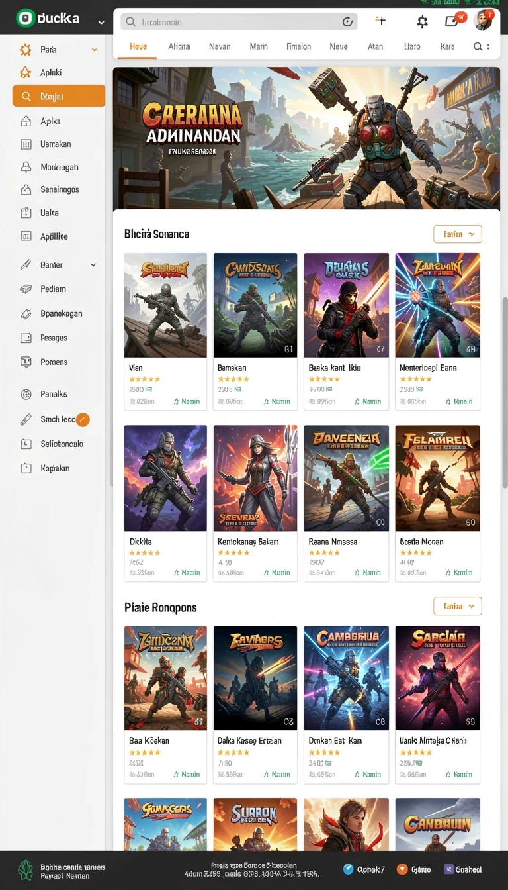
Task: Open notifications icon with red badge
Action: coord(453,21)
